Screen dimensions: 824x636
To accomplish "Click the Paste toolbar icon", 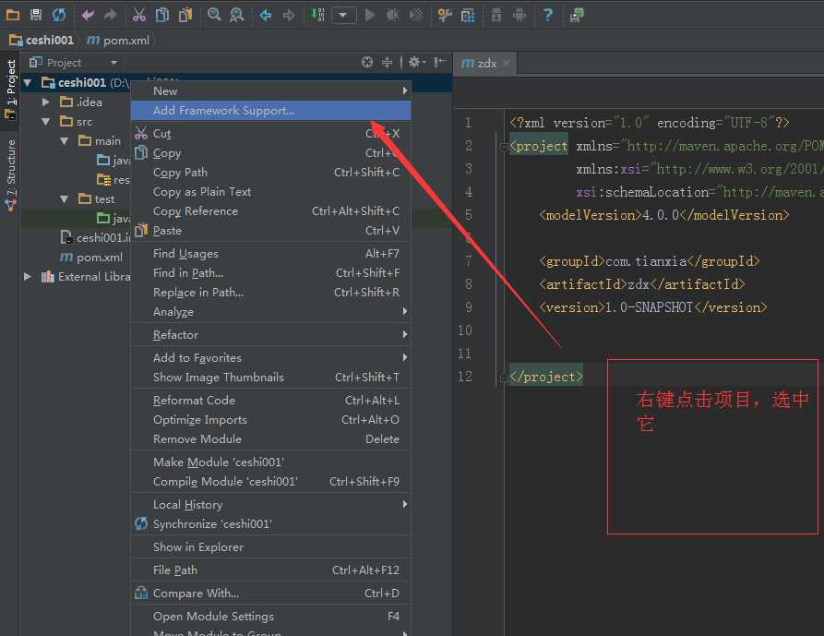I will (x=185, y=16).
